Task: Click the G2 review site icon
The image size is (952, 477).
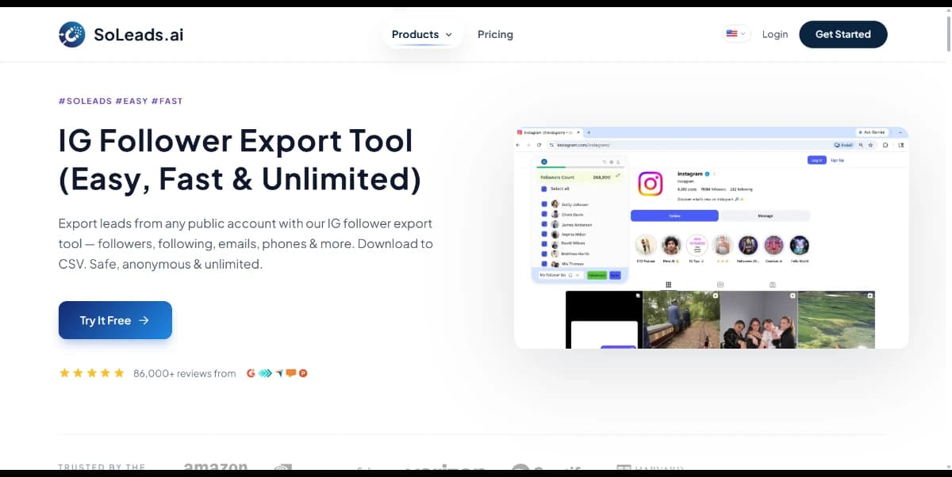Action: click(251, 373)
